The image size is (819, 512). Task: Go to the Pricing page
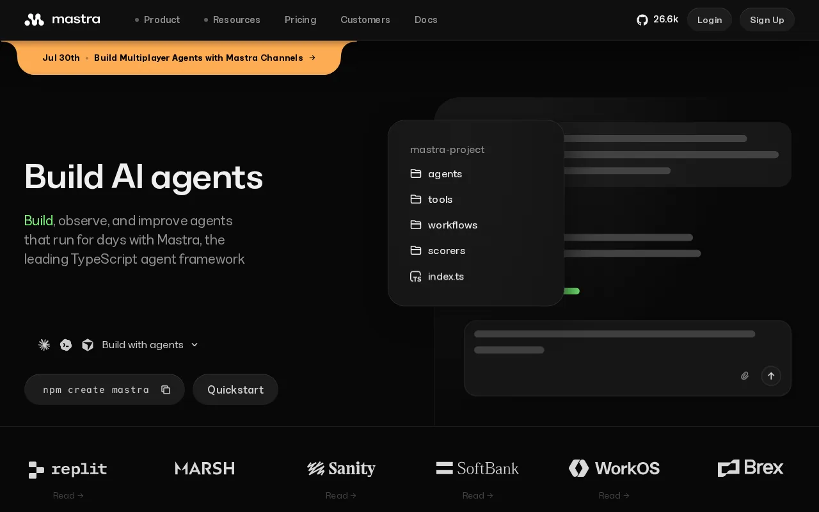point(301,20)
